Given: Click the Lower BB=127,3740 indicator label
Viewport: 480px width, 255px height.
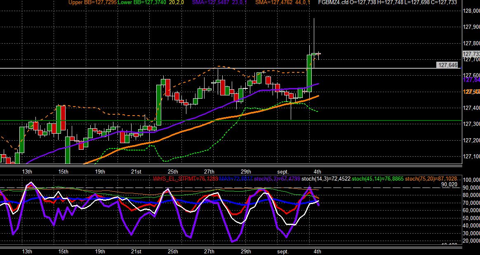Looking at the screenshot, I should pyautogui.click(x=142, y=2).
